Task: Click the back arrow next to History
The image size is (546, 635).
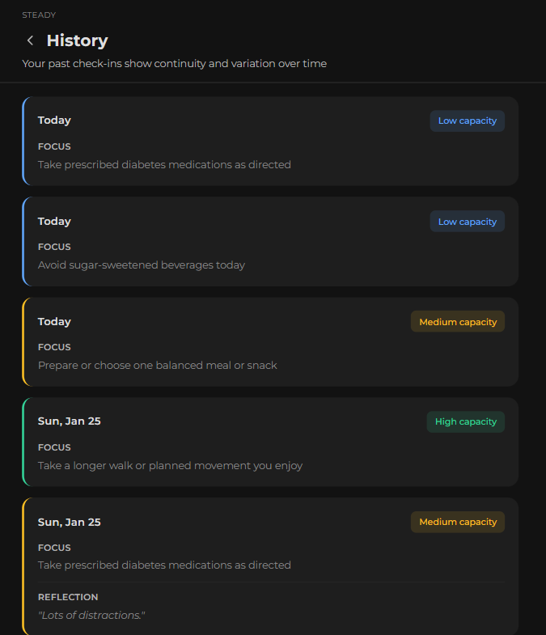Action: [x=31, y=40]
